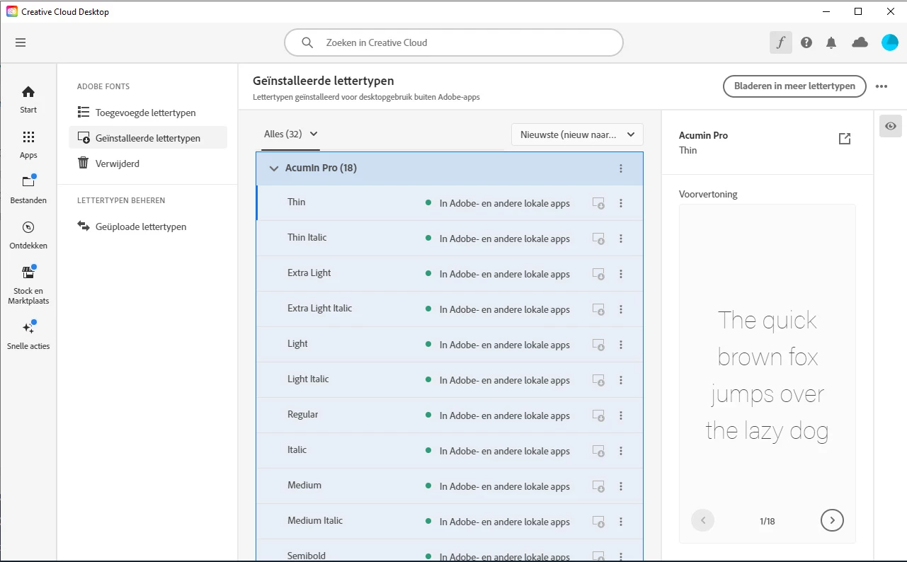Open the Apps section
This screenshot has width=907, height=562.
coord(28,144)
